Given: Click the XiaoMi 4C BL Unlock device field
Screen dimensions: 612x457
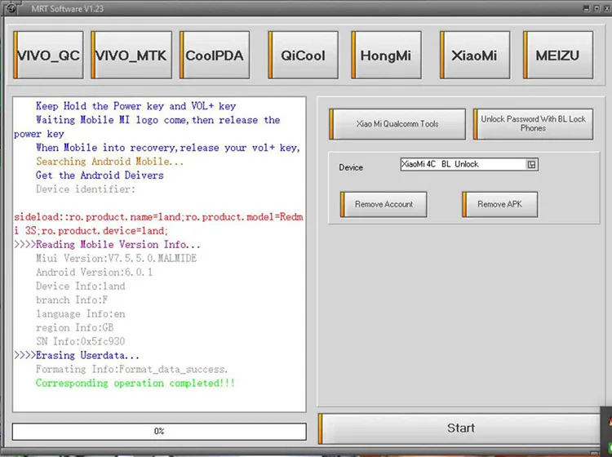Looking at the screenshot, I should (x=469, y=164).
